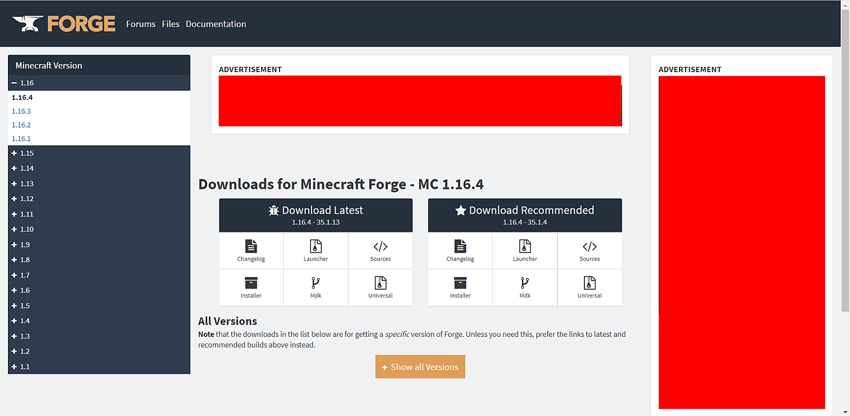This screenshot has height=416, width=850.
Task: Open the Forums navigation link
Action: coord(141,24)
